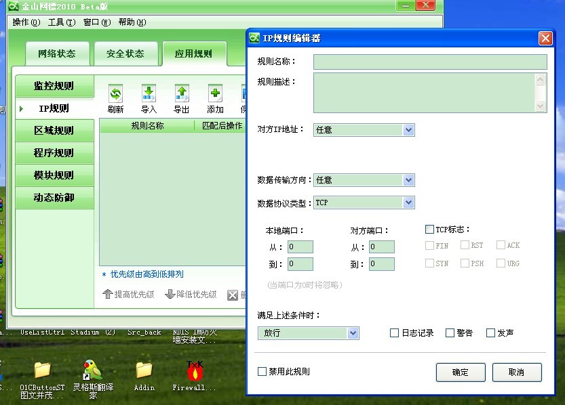Check the URG flag box
Image resolution: width=565 pixels, height=405 pixels.
501,263
